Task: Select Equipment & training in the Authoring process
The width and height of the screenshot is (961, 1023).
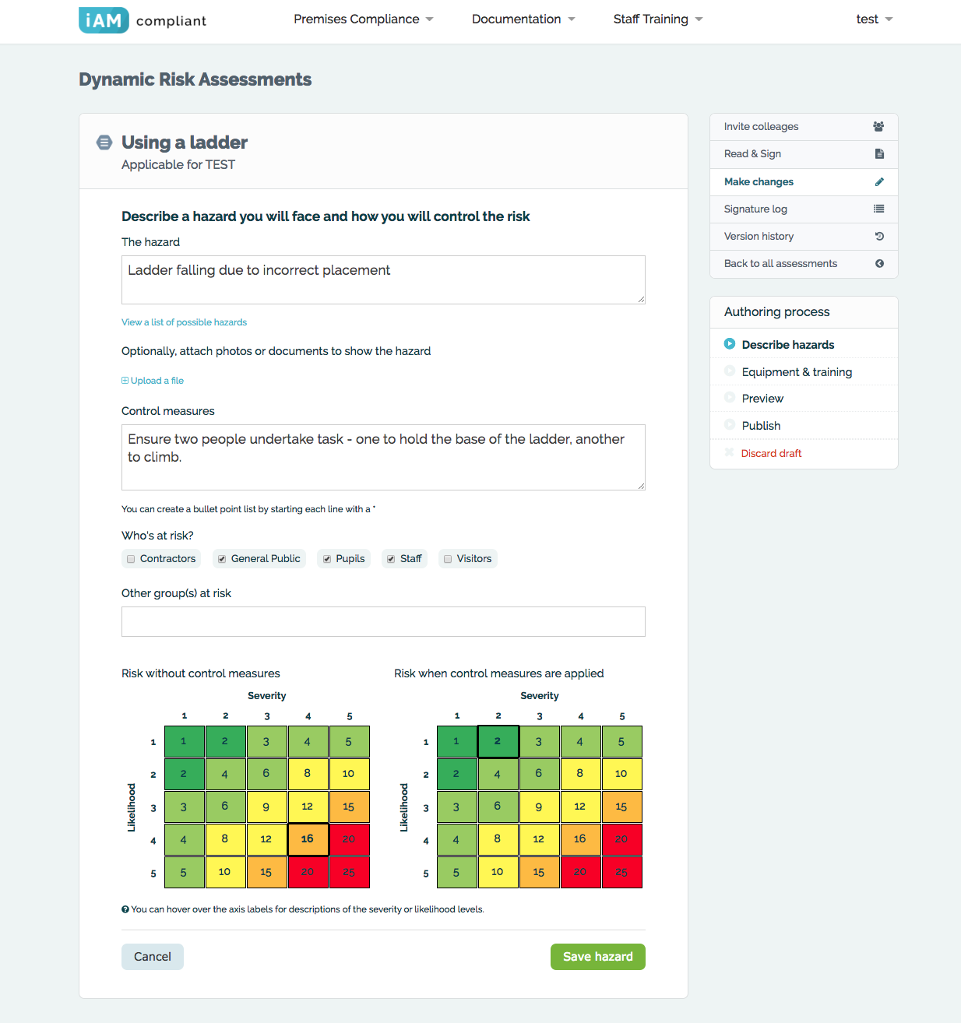Action: [x=796, y=371]
